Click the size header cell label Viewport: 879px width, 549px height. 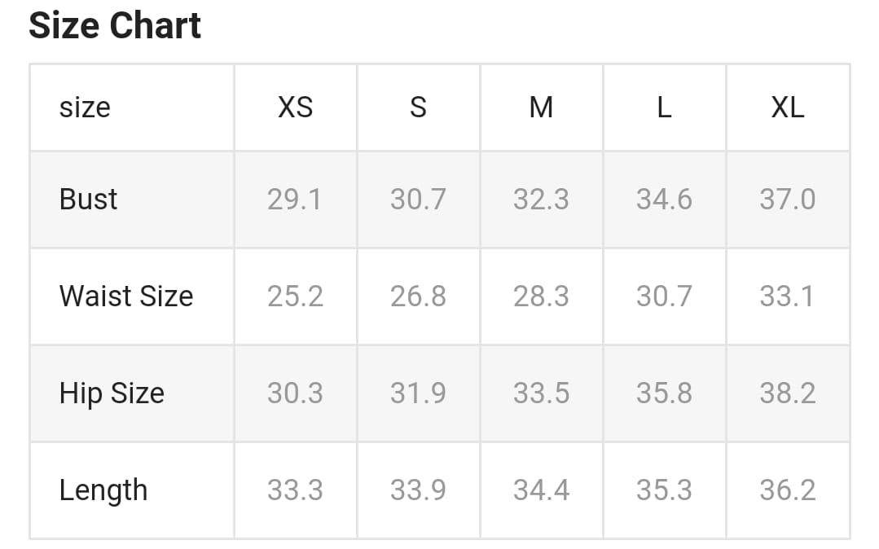pyautogui.click(x=85, y=107)
